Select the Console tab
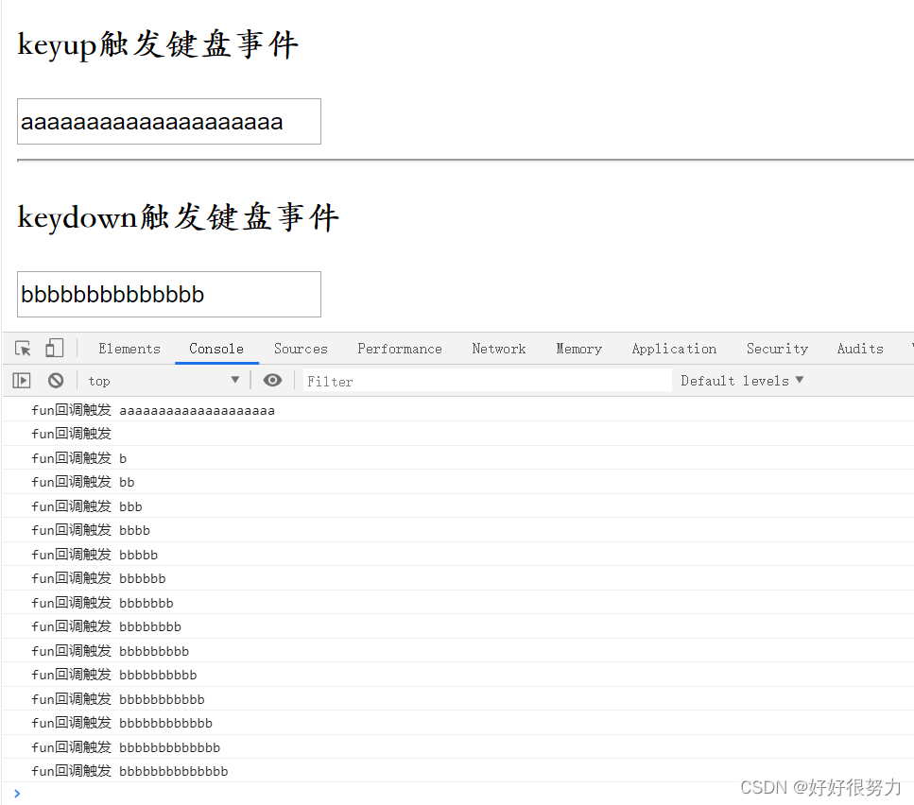Screen dimensions: 914x805 (216, 349)
